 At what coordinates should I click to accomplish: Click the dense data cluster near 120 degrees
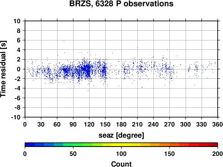(x=88, y=69)
